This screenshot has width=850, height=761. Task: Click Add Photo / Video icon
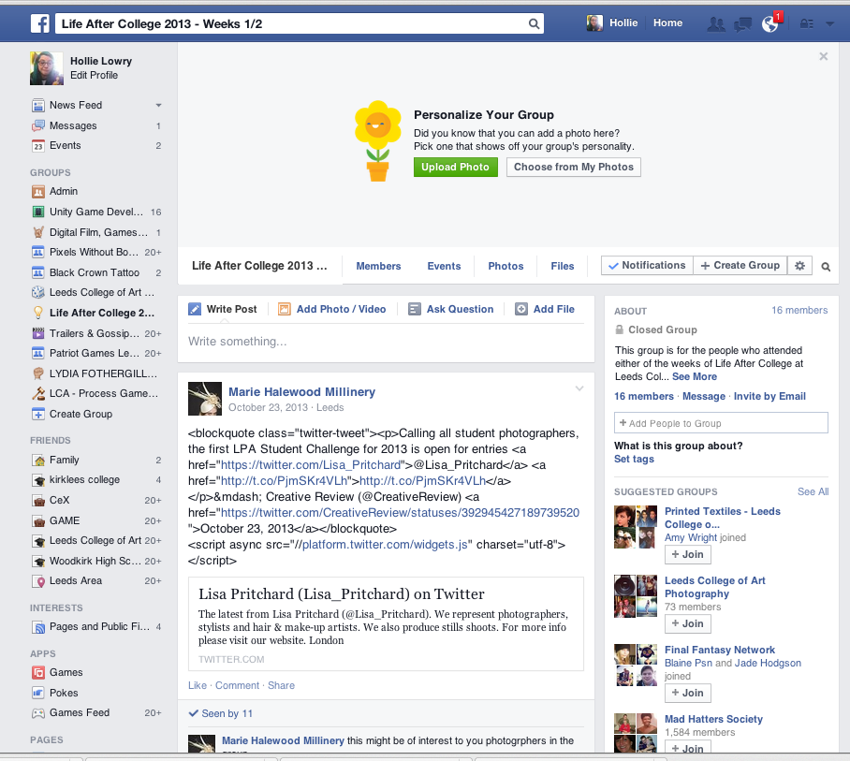(x=285, y=309)
